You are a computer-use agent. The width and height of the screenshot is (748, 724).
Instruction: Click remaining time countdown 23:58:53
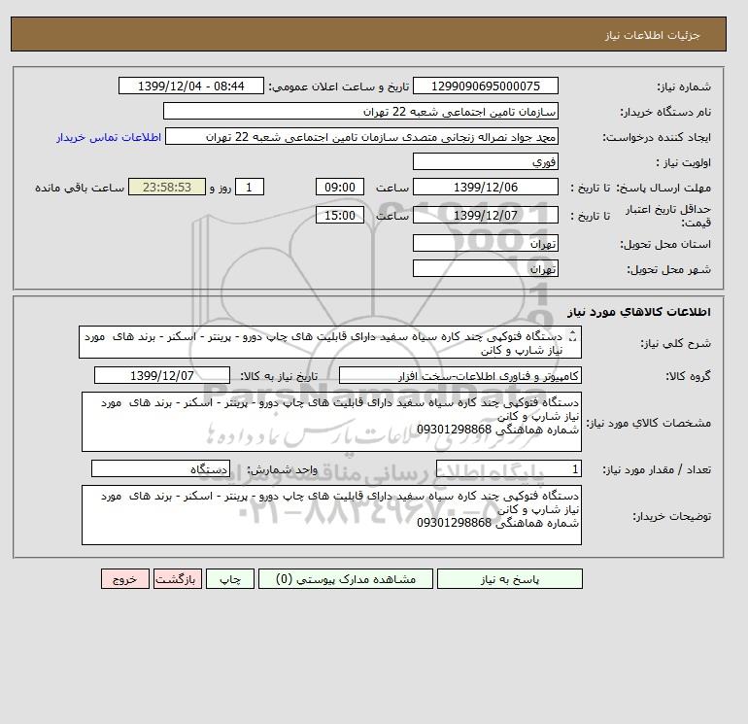point(167,188)
